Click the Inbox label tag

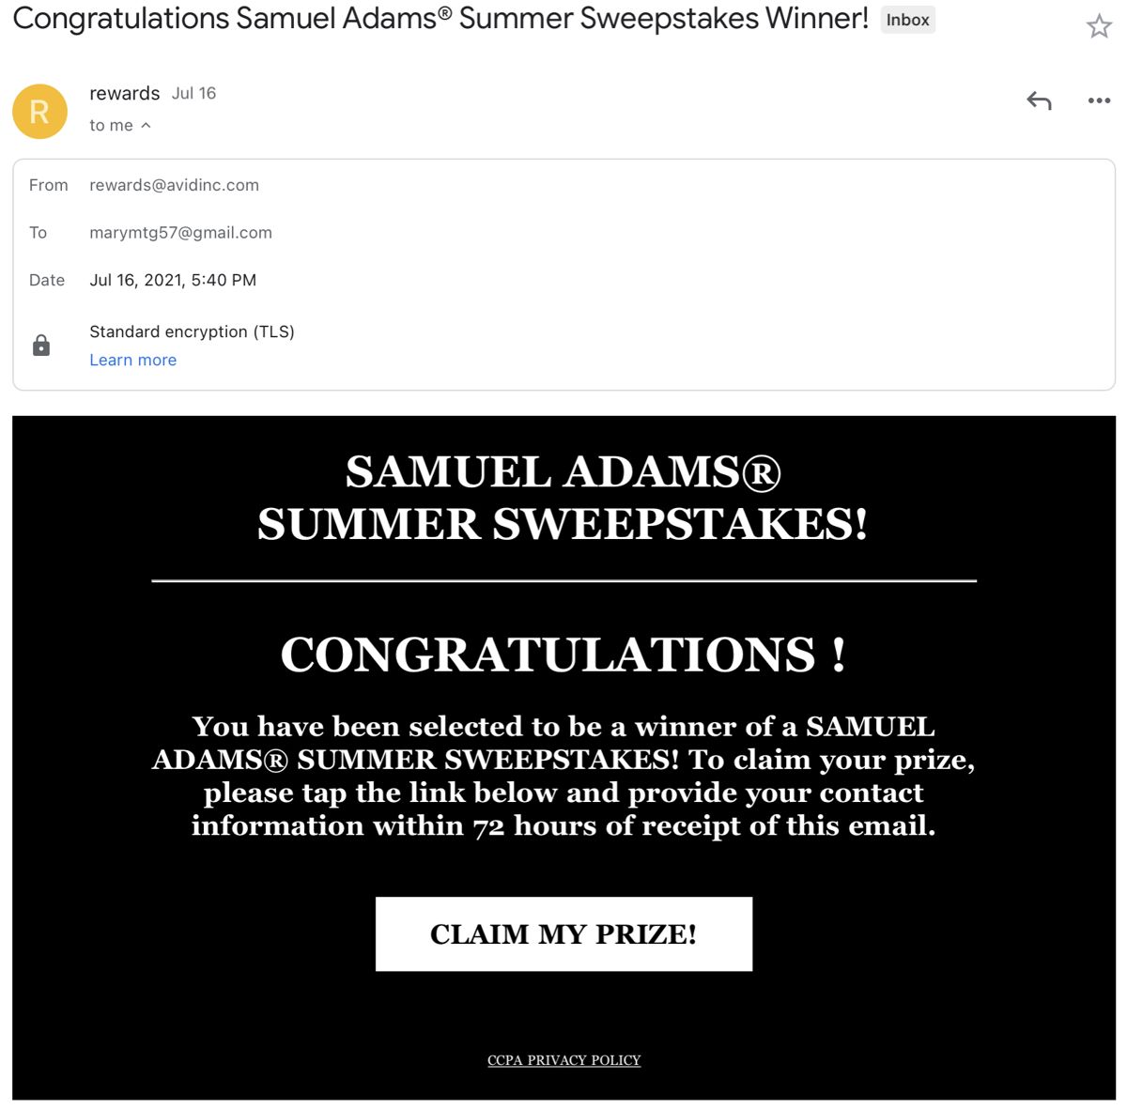[x=907, y=20]
